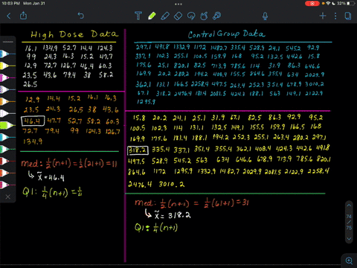Open the three-dot more options menu
Image resolution: width=357 pixels, height=268 pixels.
(x=335, y=16)
